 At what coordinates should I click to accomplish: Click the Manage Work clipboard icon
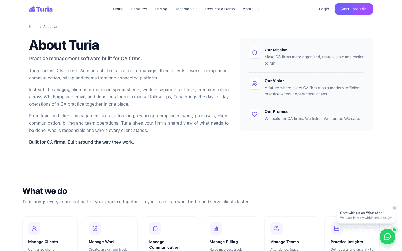pos(95,228)
